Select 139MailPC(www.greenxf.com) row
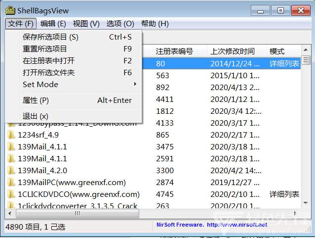315x238 pixels. coord(153,183)
